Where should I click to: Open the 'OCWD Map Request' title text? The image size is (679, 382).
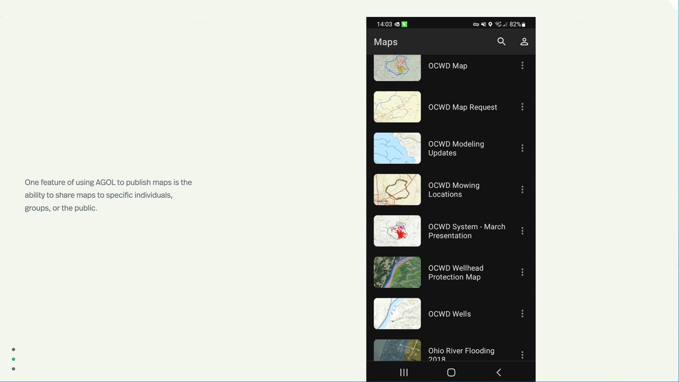(463, 107)
